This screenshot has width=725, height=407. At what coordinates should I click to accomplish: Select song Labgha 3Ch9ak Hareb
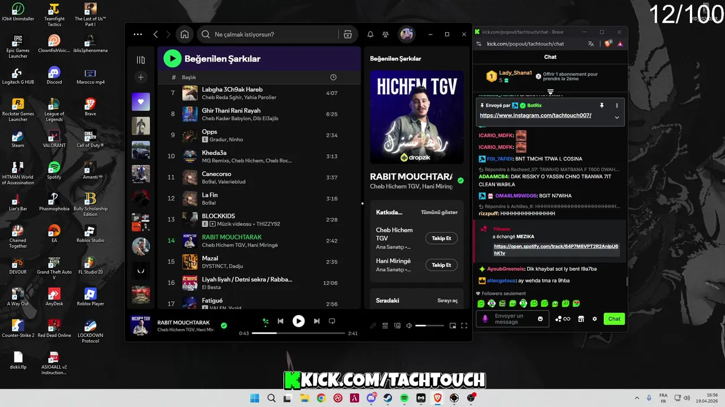click(259, 93)
